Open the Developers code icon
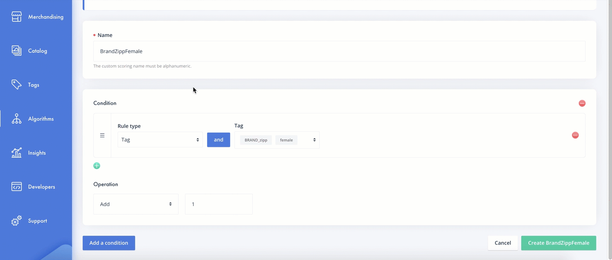 tap(17, 187)
